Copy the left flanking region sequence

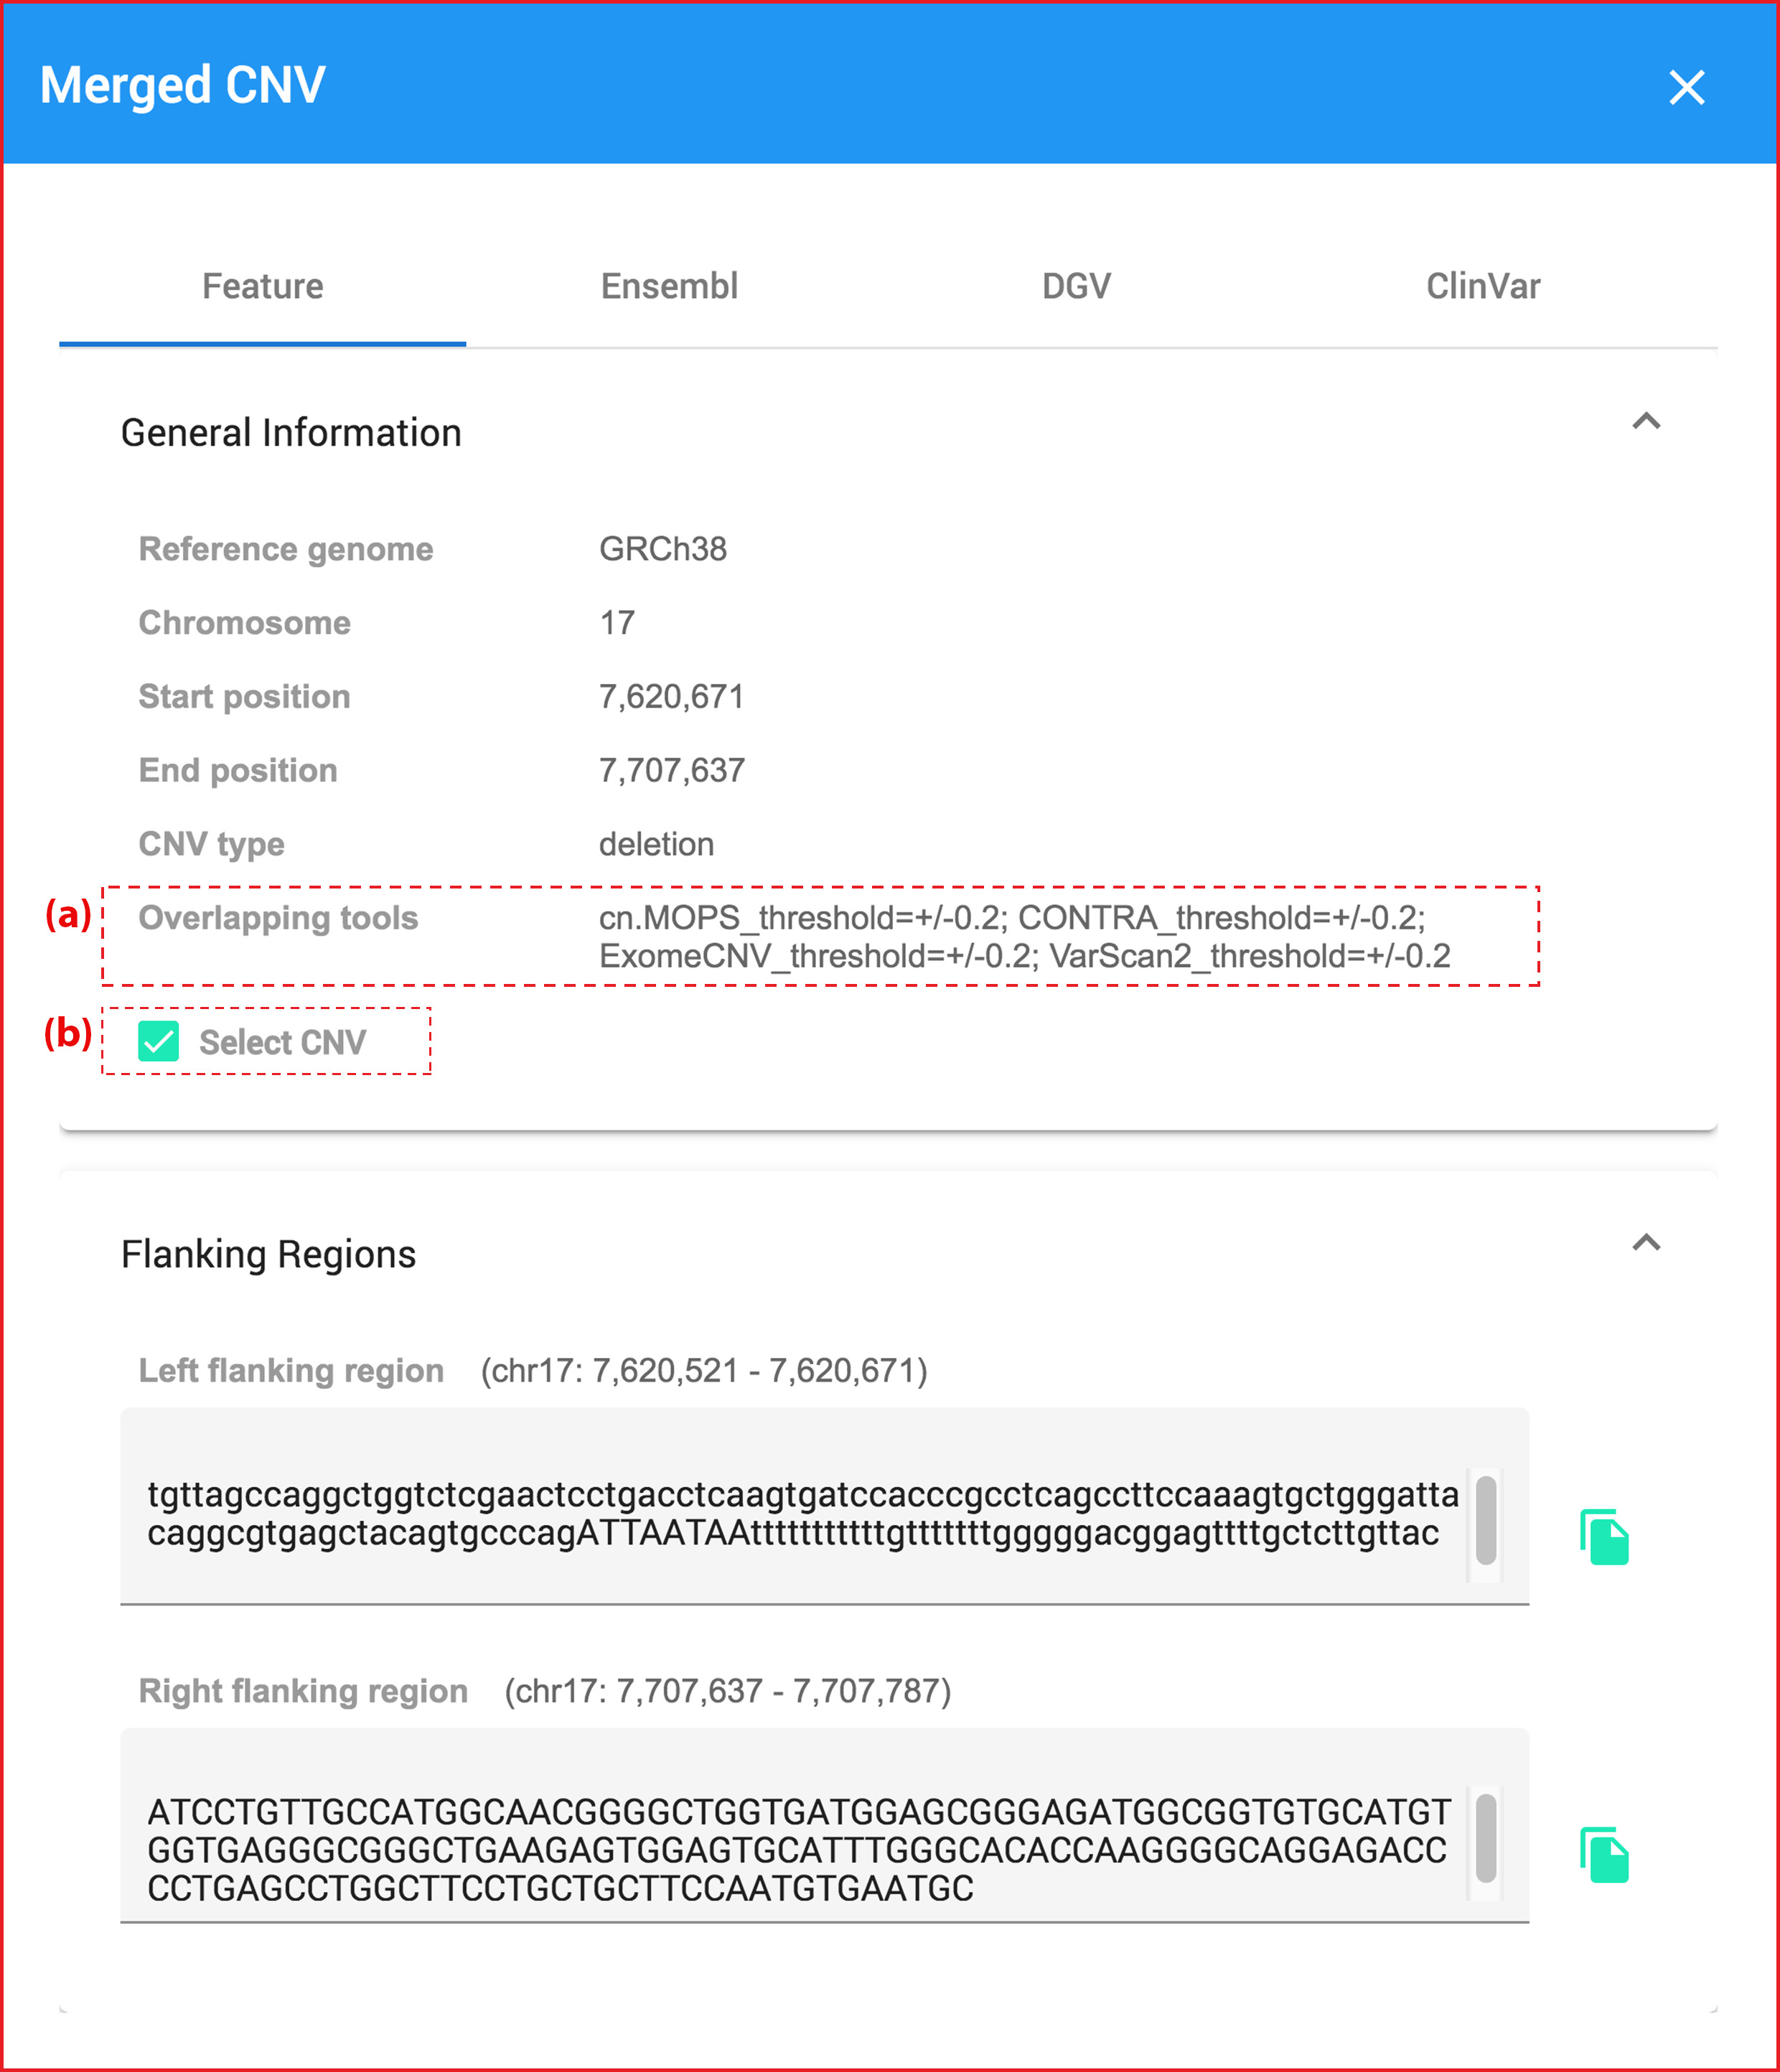pos(1604,1537)
